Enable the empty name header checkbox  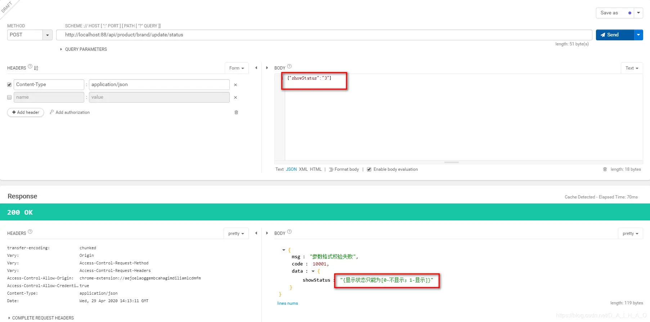[9, 97]
